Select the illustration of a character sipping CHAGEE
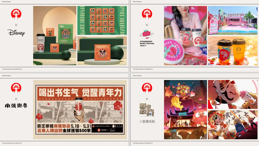This screenshot has width=259, height=146. [x=233, y=95]
